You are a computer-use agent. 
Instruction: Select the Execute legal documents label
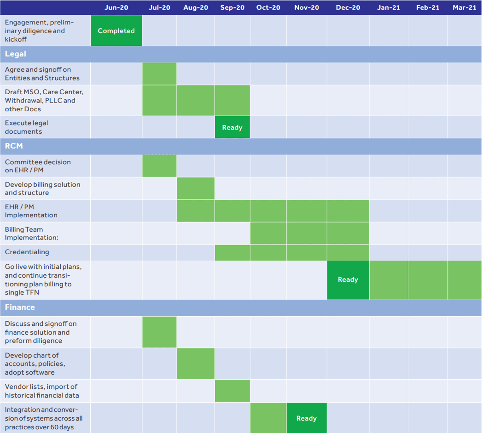[26, 127]
